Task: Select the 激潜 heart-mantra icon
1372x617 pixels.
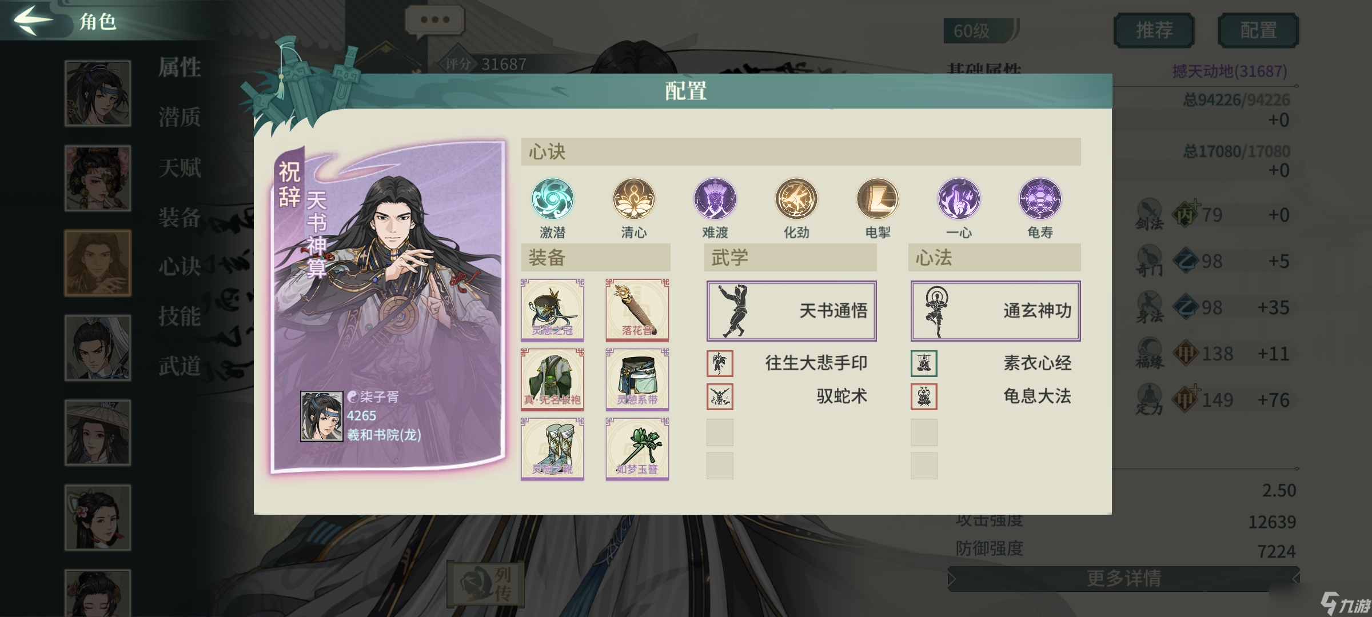Action: click(552, 199)
